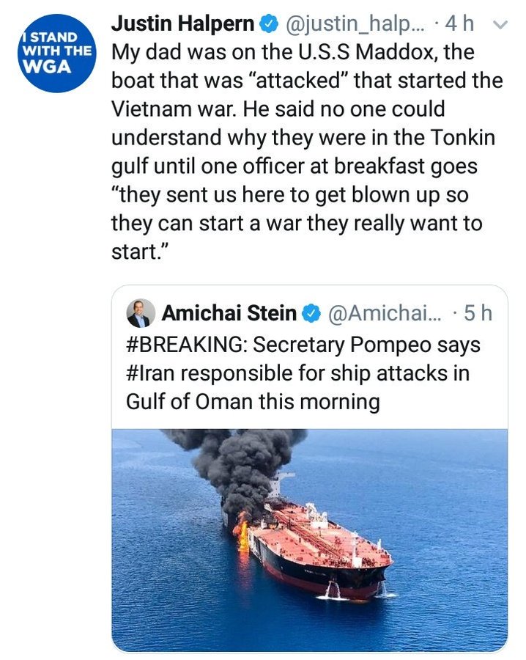Screen dimensions: 526x660
Task: Click the "Gulf of Oman this morning" text
Action: point(253,402)
